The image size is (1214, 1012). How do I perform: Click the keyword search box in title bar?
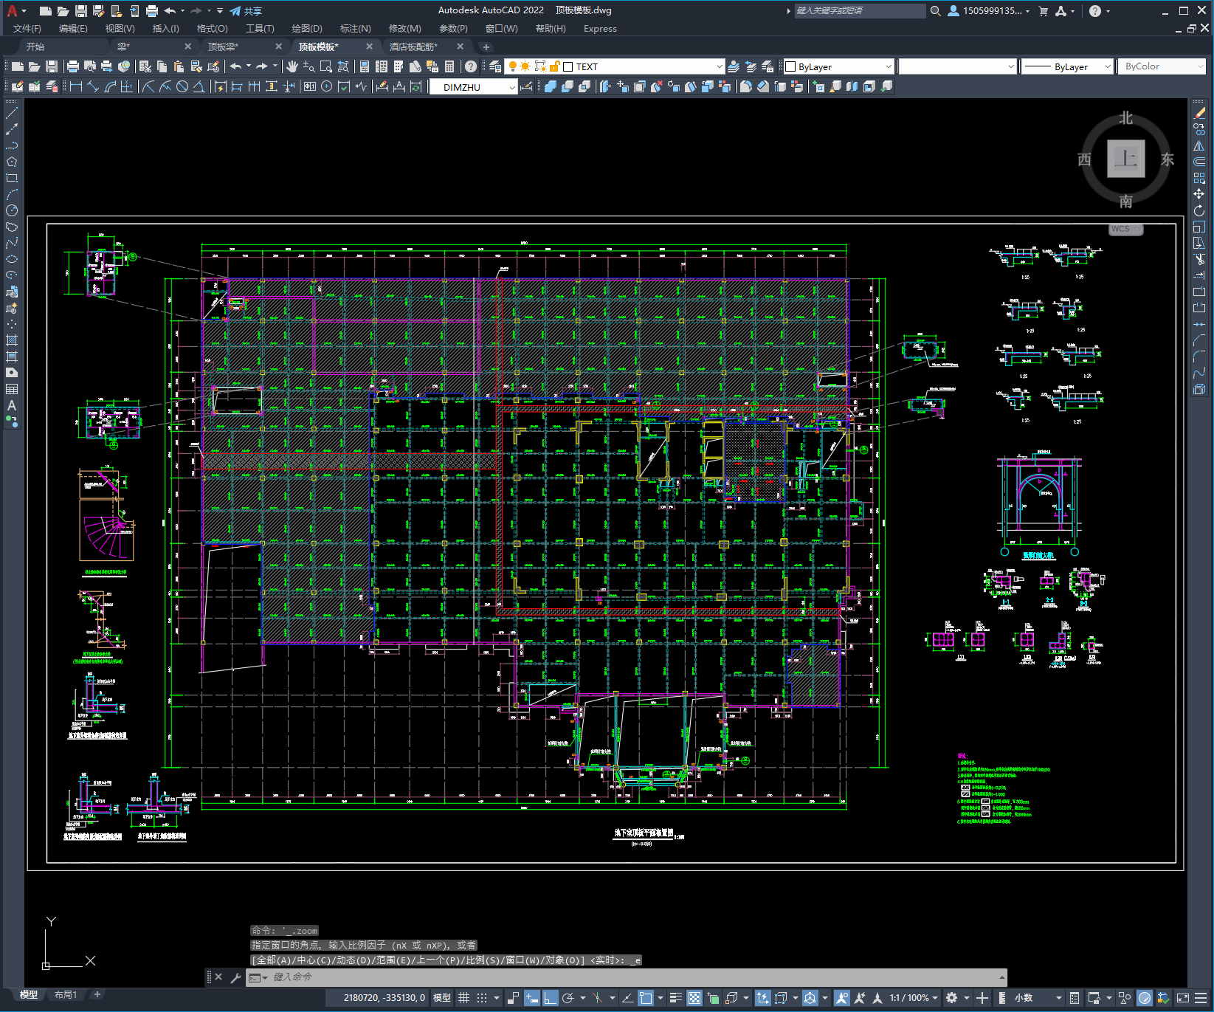(860, 11)
